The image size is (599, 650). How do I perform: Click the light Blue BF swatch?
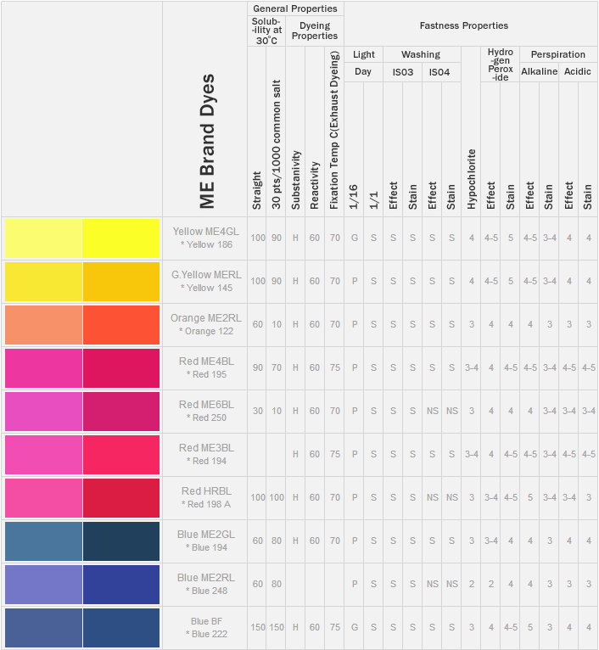[43, 628]
